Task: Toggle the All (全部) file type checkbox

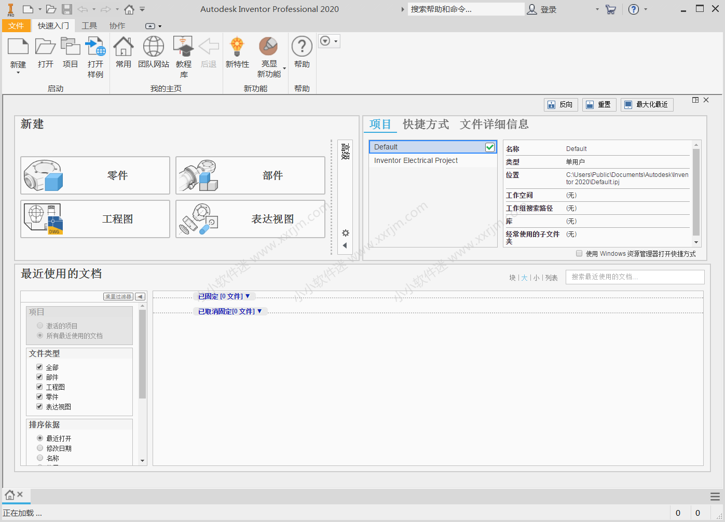Action: tap(39, 367)
